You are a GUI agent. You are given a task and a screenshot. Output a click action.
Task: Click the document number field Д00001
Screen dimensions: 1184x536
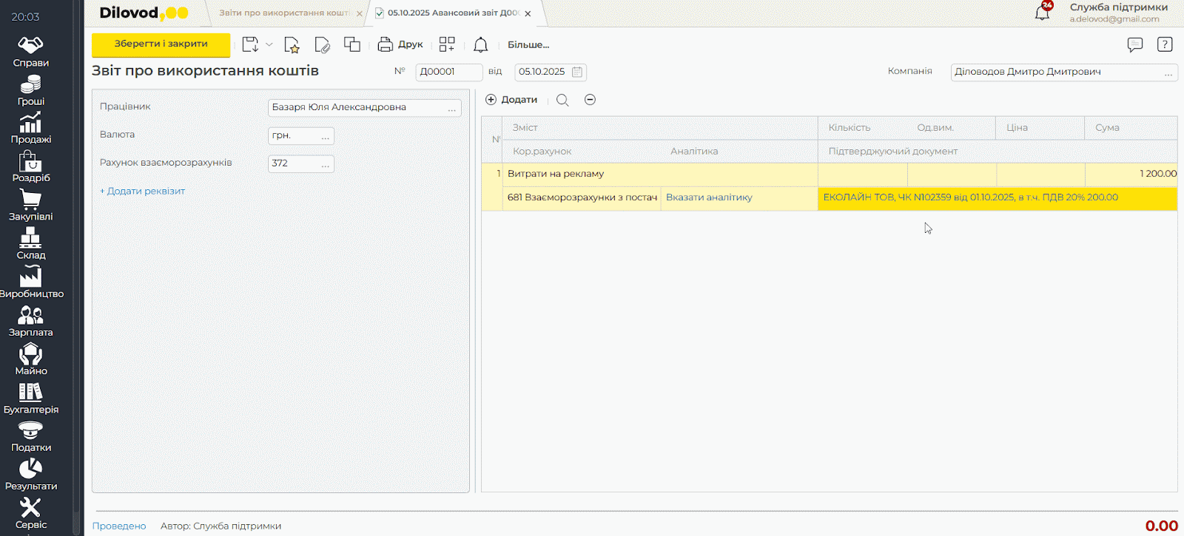tap(448, 72)
